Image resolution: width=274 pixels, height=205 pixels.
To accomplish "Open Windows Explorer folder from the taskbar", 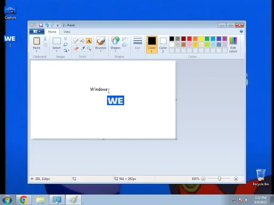I will 40,200.
